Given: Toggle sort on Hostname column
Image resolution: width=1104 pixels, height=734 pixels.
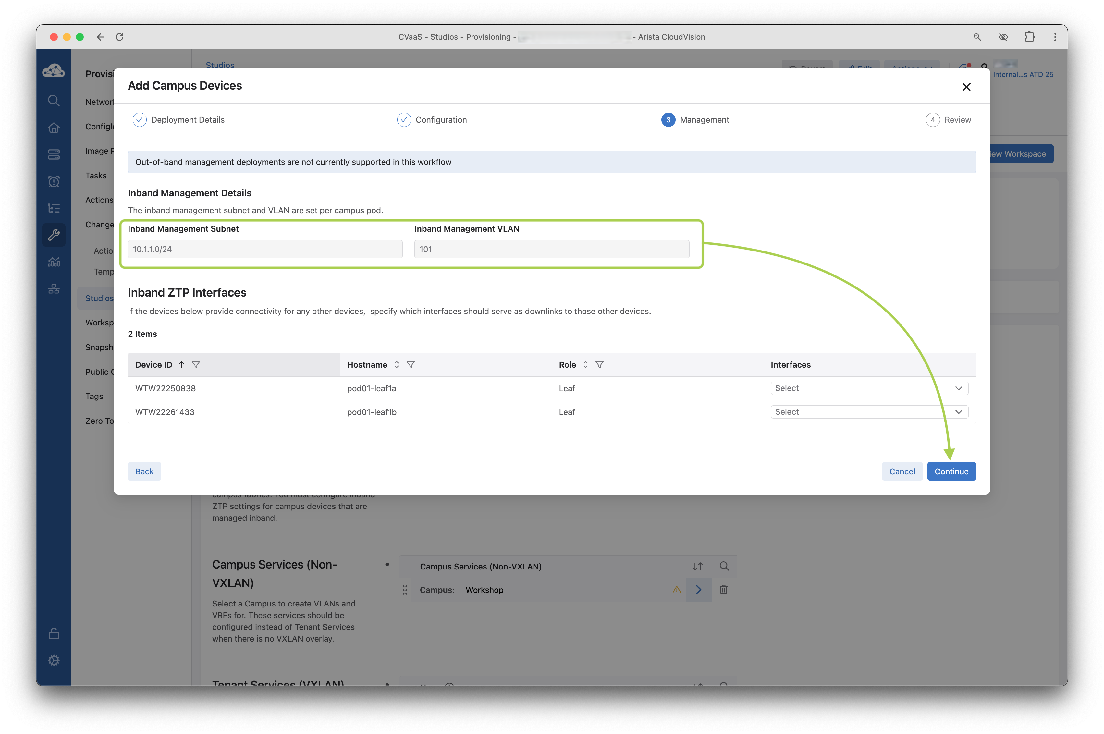Looking at the screenshot, I should tap(397, 365).
